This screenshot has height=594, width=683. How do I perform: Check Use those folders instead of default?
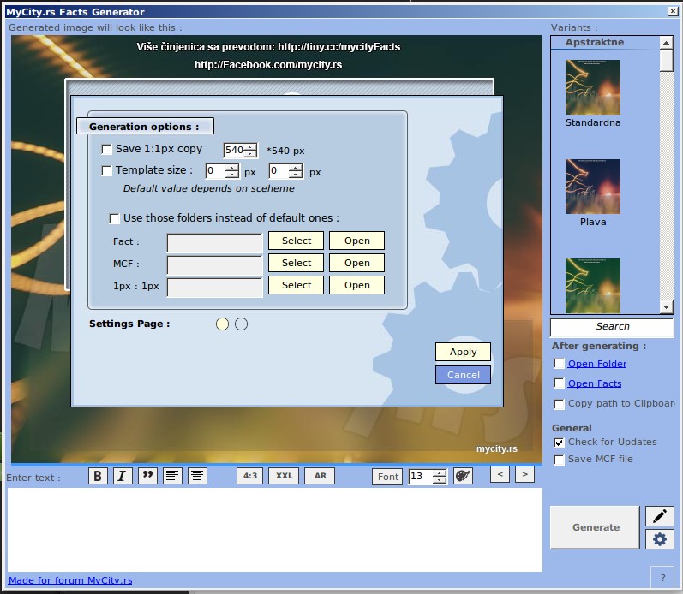point(115,218)
